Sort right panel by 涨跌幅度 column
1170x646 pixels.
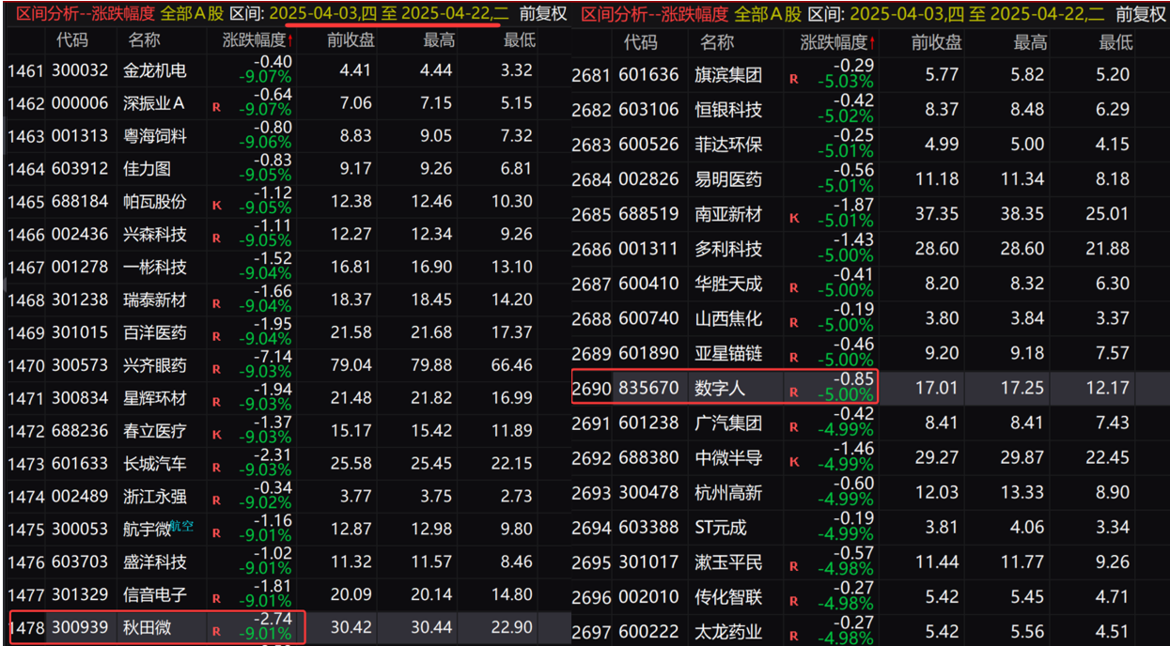[837, 43]
